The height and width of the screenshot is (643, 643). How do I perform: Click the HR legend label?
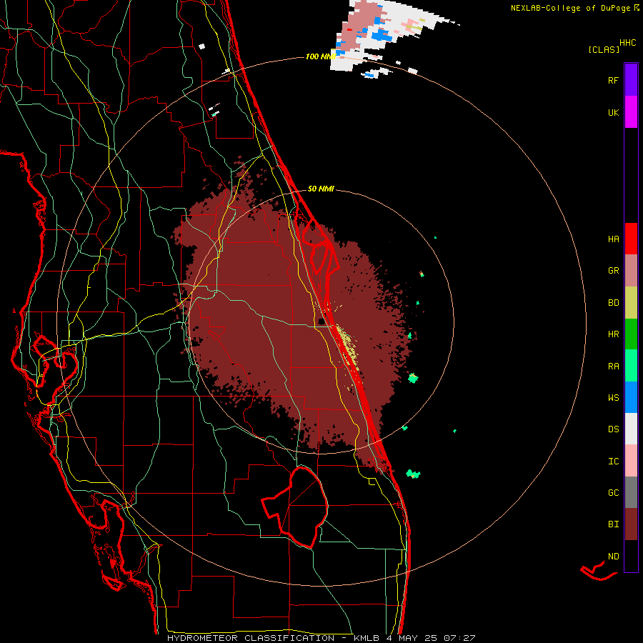pos(613,334)
